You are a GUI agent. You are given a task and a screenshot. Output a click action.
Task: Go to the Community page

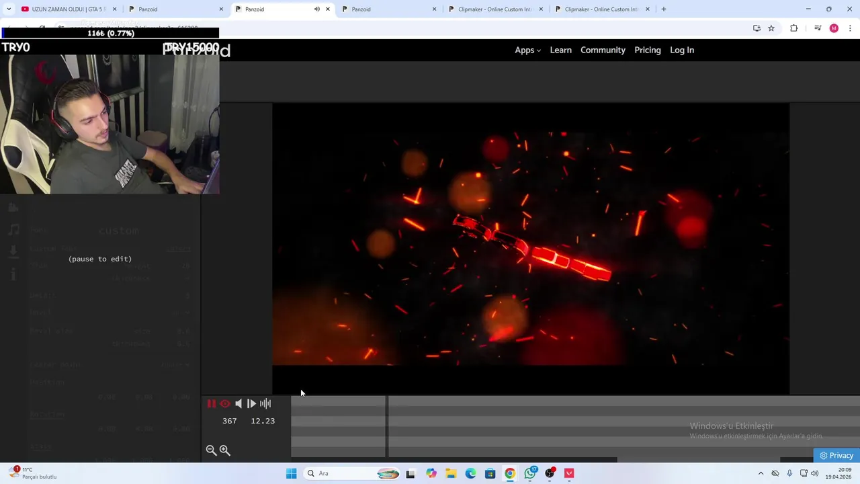click(603, 50)
